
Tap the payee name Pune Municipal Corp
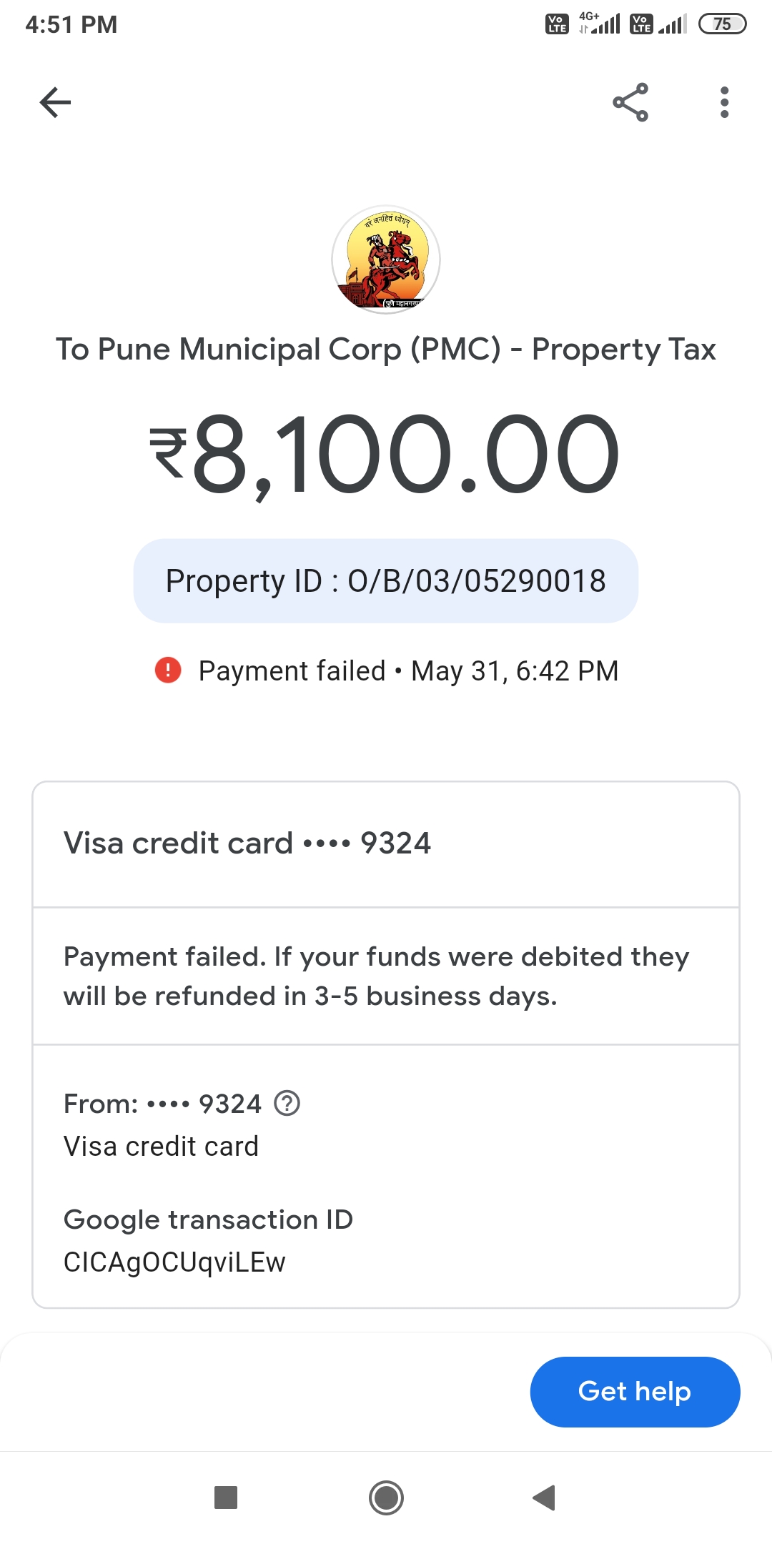pyautogui.click(x=386, y=350)
